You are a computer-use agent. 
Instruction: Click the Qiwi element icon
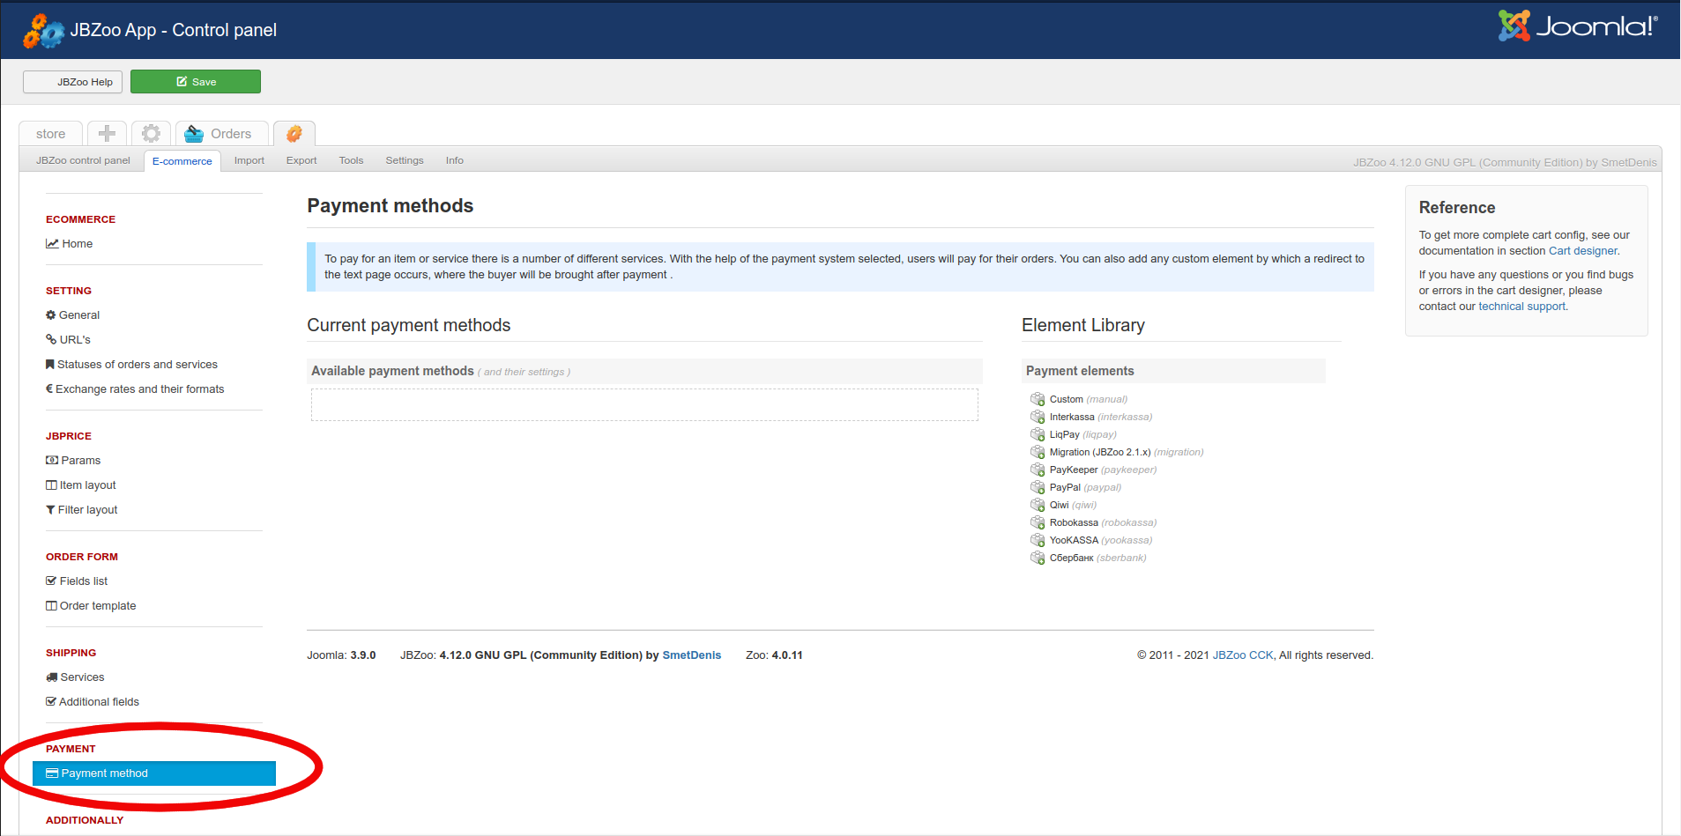[x=1038, y=505]
